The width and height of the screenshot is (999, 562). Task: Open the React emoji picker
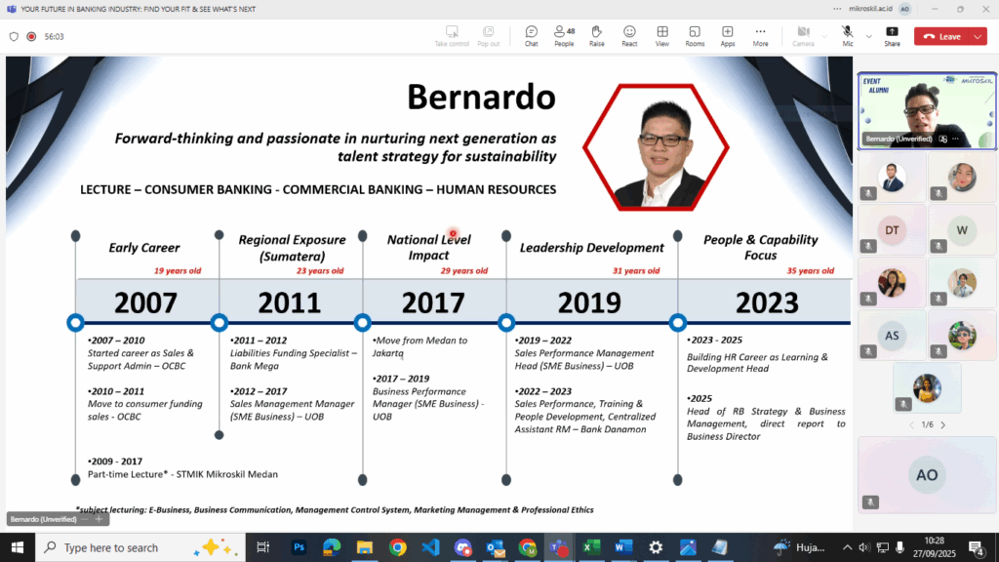point(629,36)
